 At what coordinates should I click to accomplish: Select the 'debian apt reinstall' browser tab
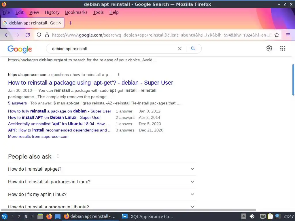32,23
